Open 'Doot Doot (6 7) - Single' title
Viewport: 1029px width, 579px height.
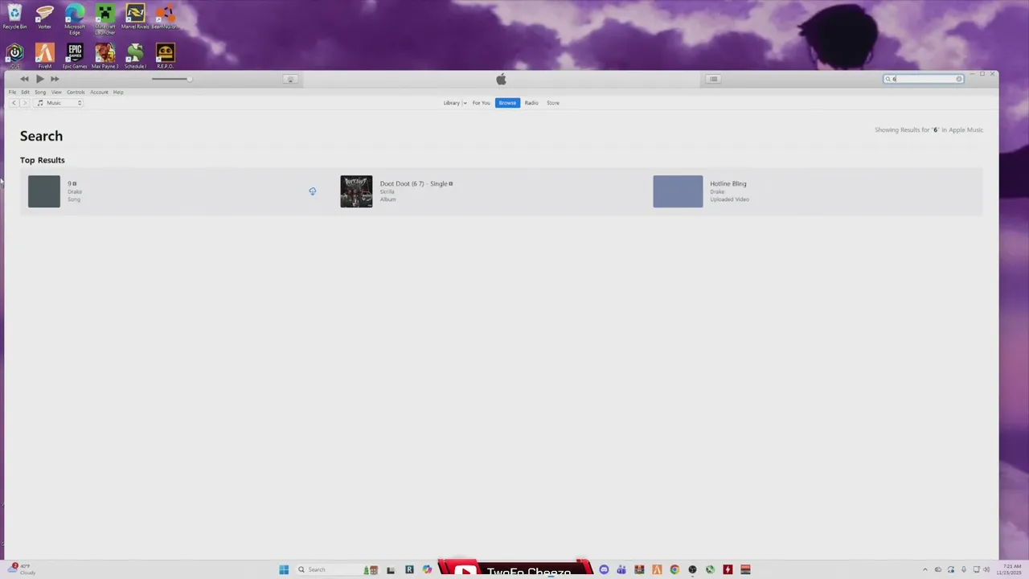(413, 183)
